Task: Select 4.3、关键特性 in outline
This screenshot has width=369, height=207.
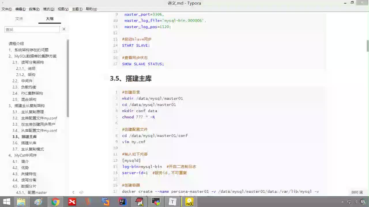Action: tap(24, 174)
